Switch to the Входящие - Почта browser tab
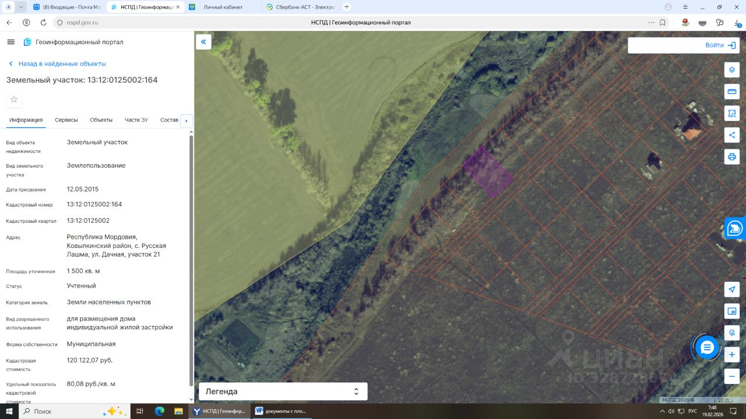This screenshot has height=419, width=746. coord(68,7)
